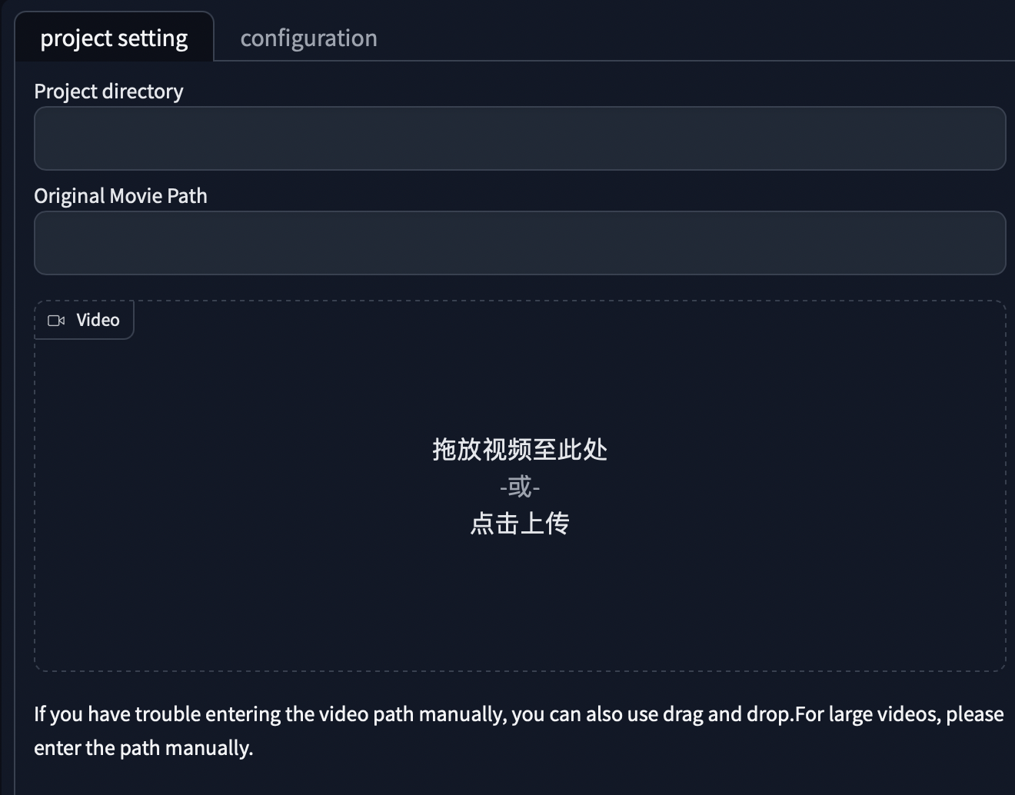This screenshot has width=1015, height=795.
Task: Click the 拖放视频至此处 drop prompt
Action: [520, 449]
